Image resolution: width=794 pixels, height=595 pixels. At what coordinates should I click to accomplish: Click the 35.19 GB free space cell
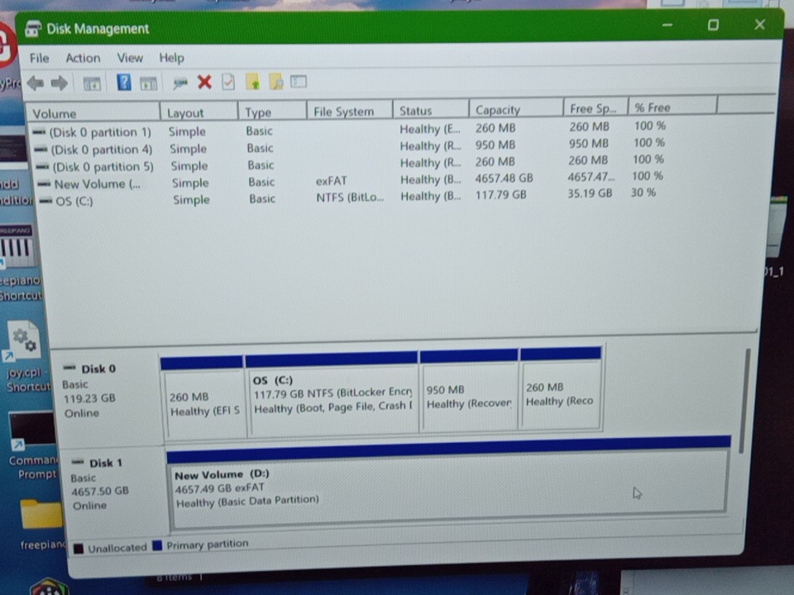coord(590,193)
